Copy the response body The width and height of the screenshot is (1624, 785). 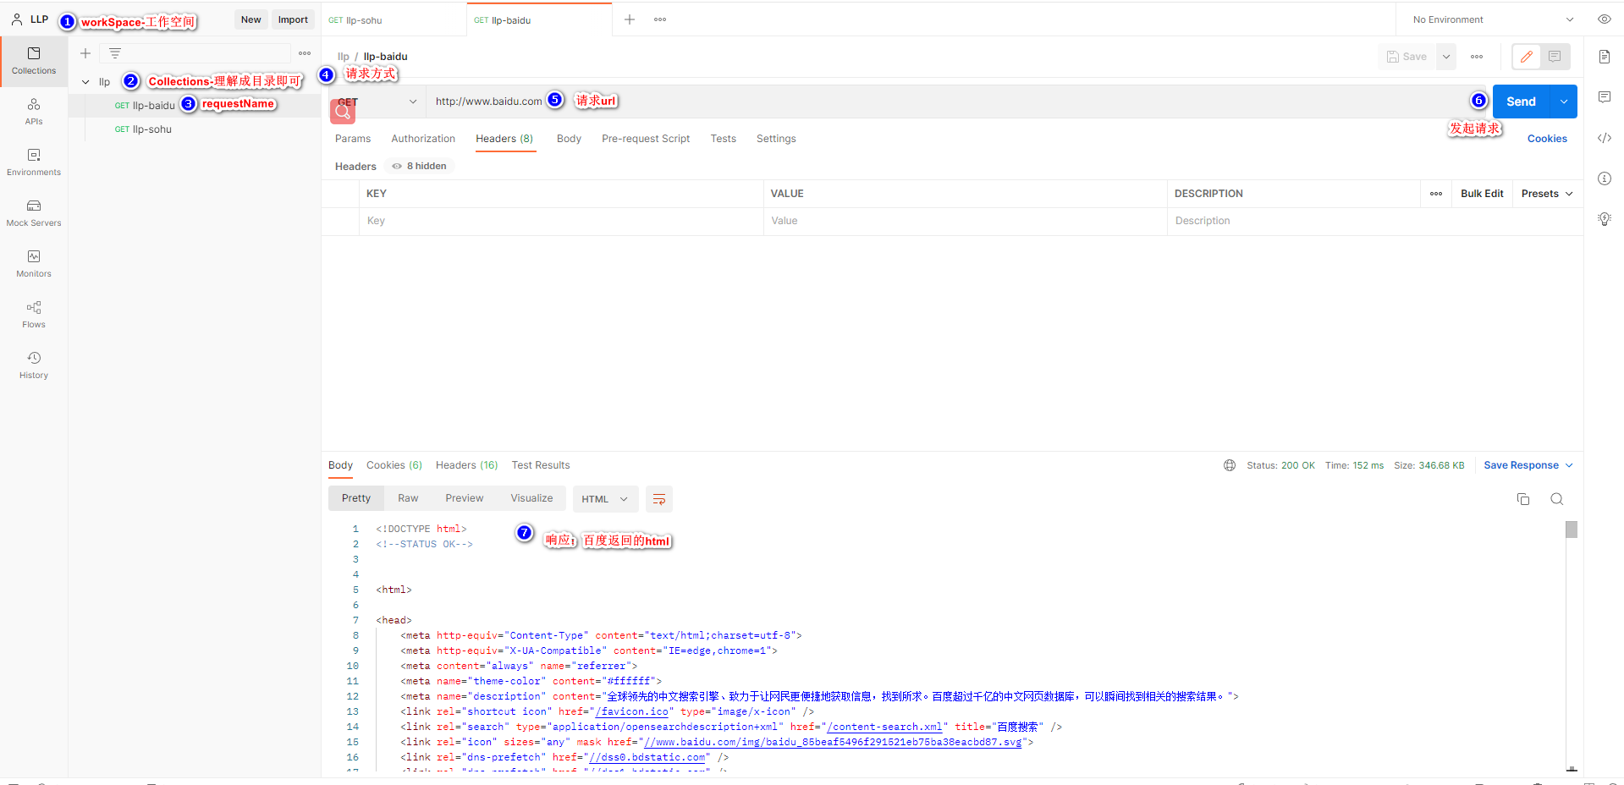coord(1523,499)
